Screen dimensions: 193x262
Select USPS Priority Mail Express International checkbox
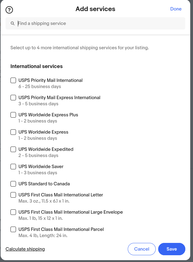pos(13,98)
